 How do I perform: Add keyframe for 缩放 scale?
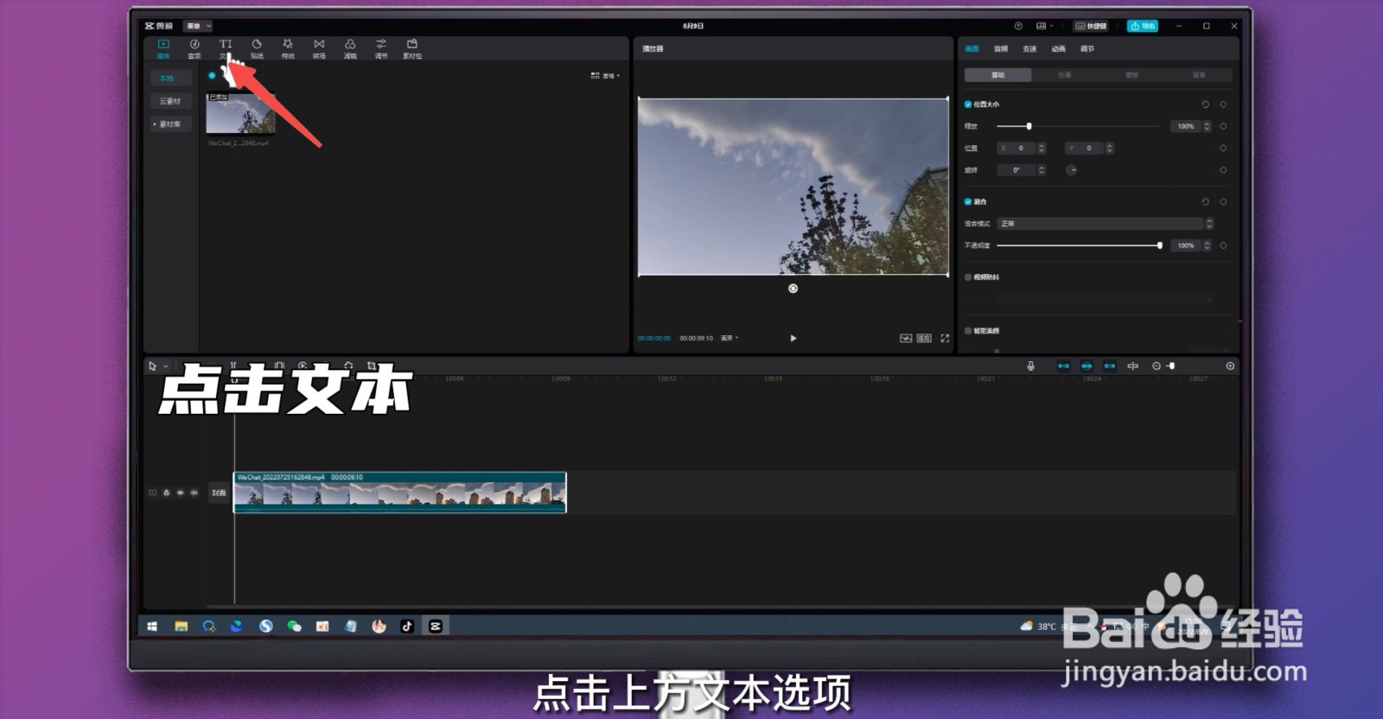point(1223,126)
